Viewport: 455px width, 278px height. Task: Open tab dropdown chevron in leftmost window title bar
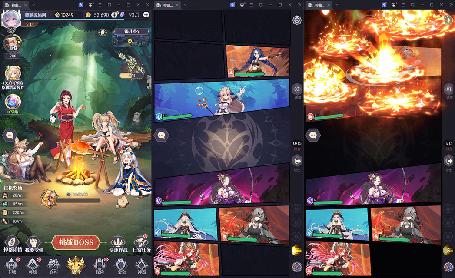pyautogui.click(x=33, y=4)
